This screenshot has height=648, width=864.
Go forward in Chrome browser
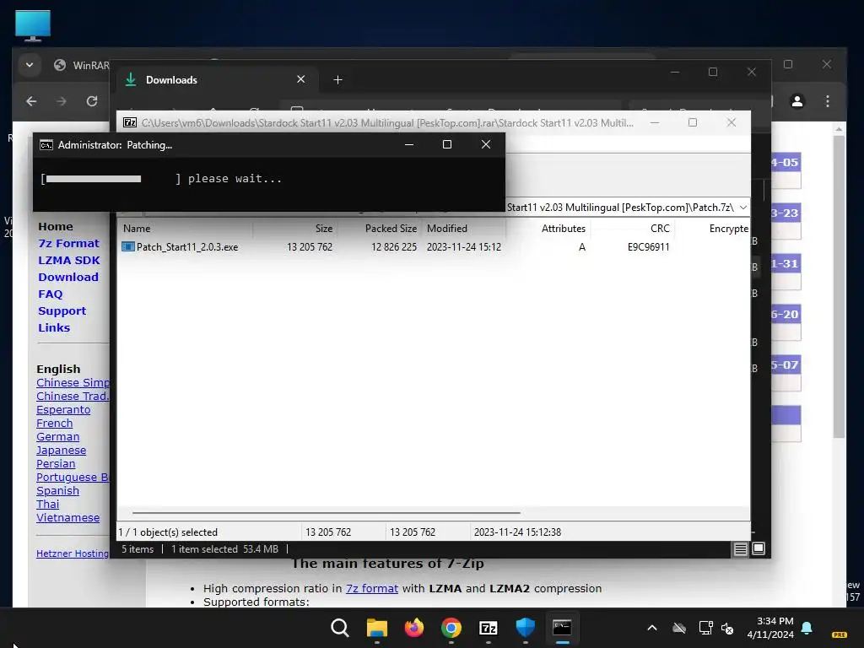click(62, 101)
